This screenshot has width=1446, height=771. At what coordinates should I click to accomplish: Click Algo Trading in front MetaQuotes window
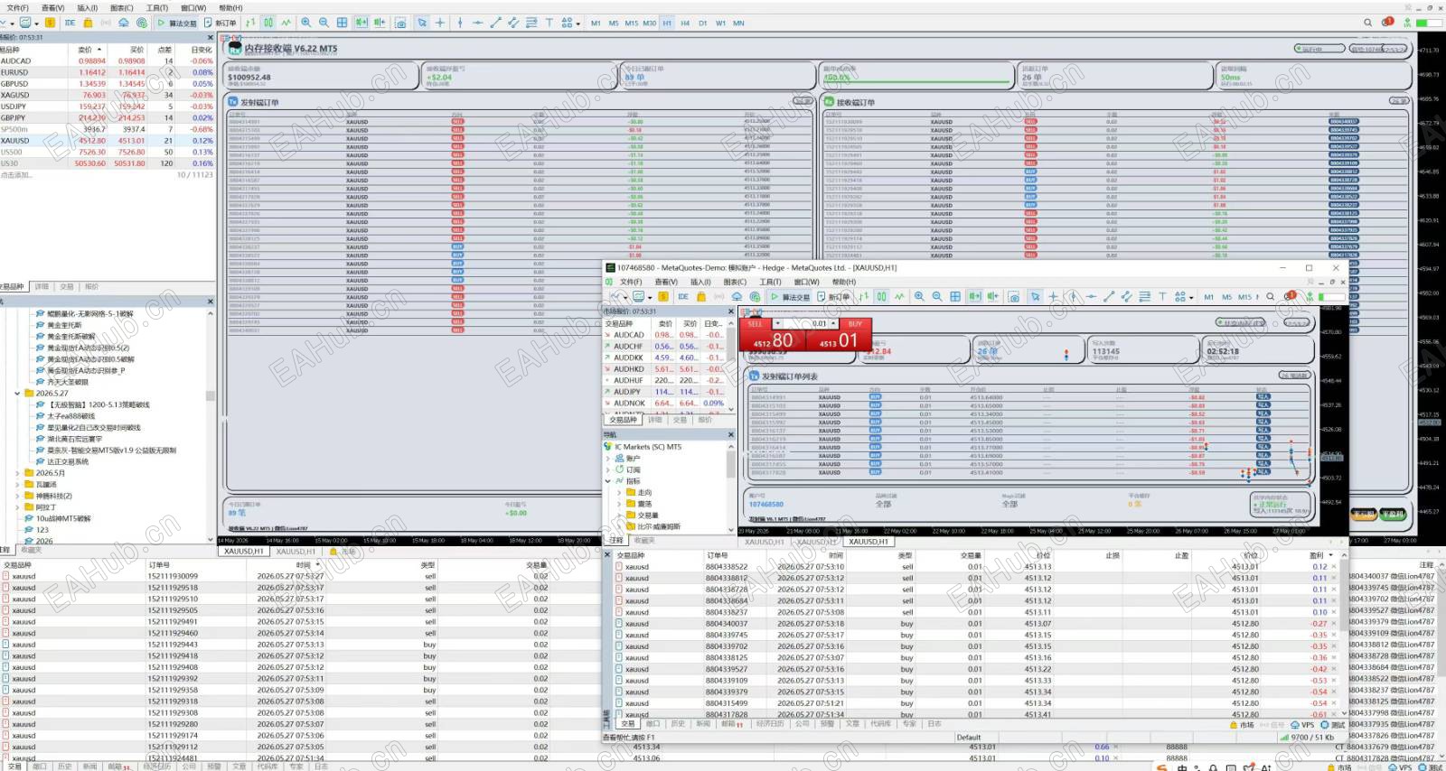click(790, 296)
